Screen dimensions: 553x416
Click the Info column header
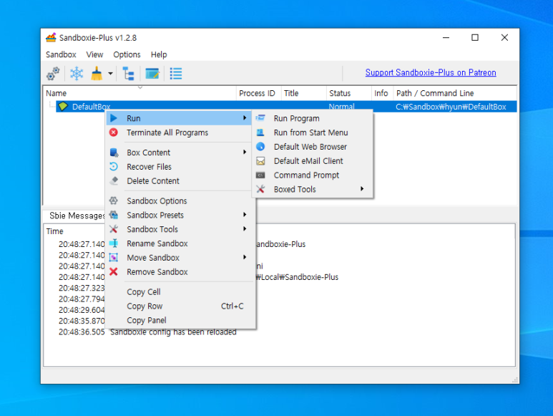click(382, 93)
